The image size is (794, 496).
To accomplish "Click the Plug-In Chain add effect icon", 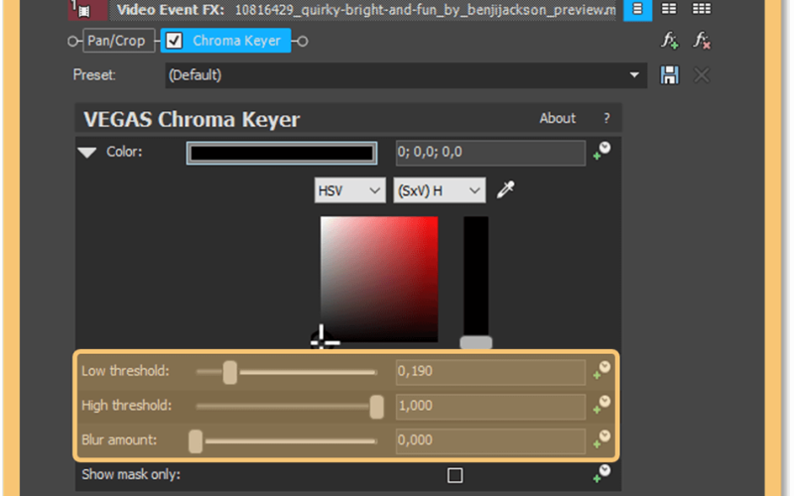I will coord(669,41).
